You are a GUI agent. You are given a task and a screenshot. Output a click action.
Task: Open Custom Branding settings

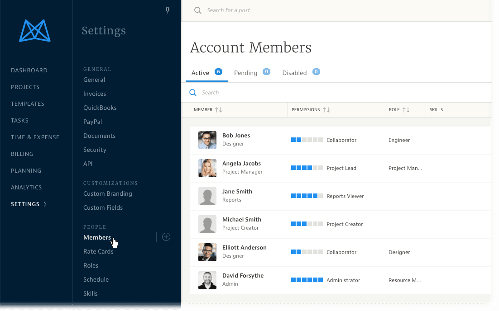click(x=108, y=193)
